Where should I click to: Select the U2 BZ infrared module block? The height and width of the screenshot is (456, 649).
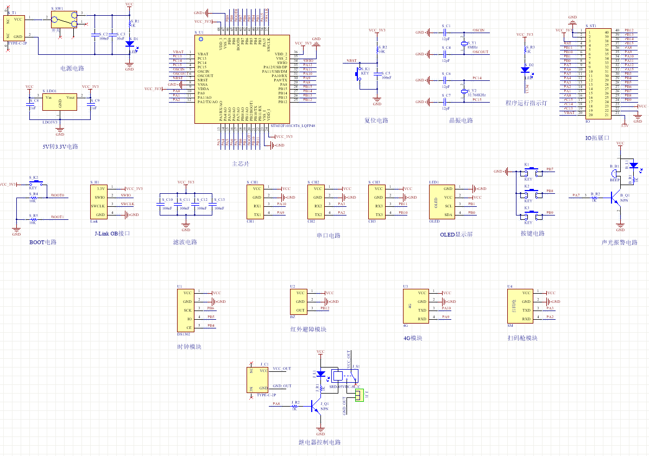298,302
